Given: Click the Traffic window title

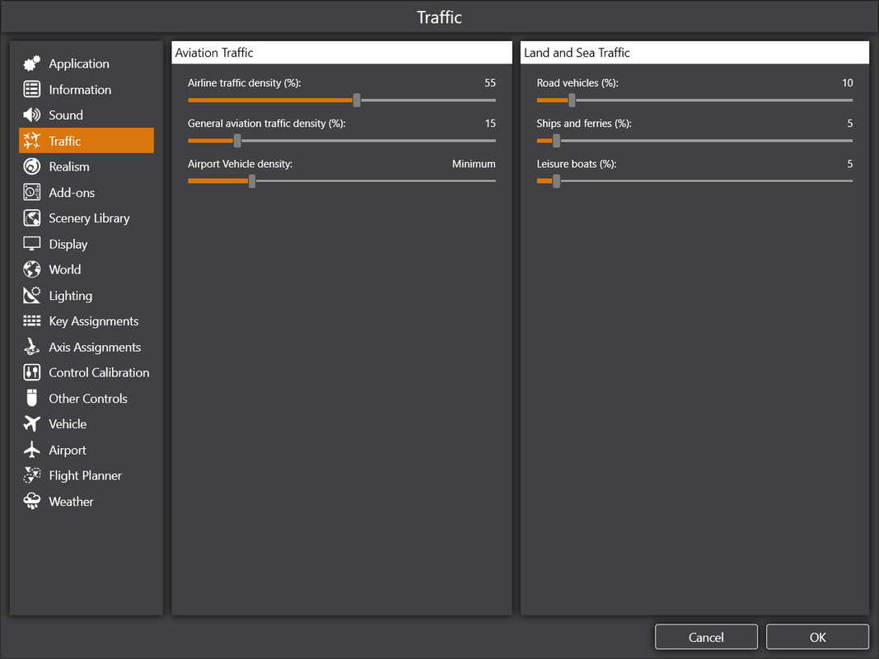Looking at the screenshot, I should point(440,17).
